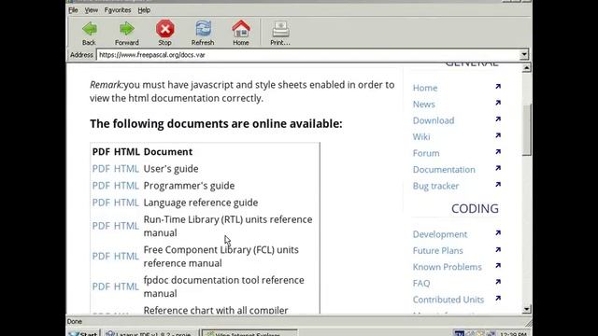Go to Forum sidebar link
598x336 pixels.
pyautogui.click(x=426, y=153)
